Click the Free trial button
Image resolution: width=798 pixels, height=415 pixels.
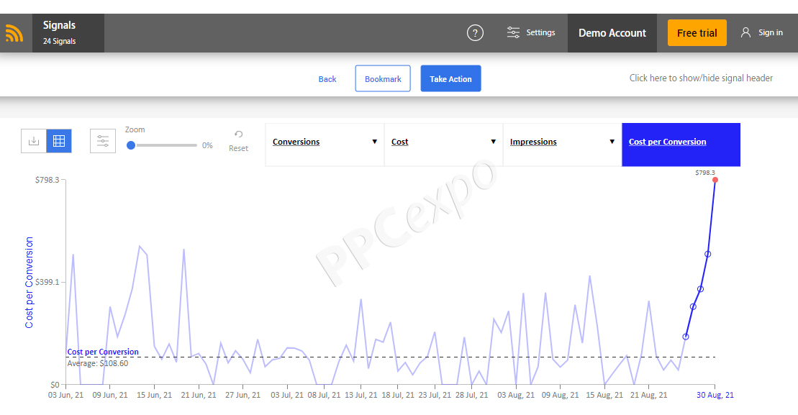[697, 33]
